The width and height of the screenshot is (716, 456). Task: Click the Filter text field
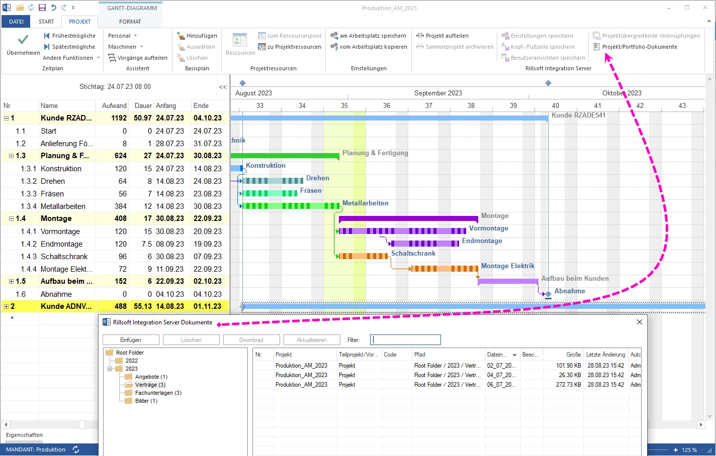pos(405,340)
